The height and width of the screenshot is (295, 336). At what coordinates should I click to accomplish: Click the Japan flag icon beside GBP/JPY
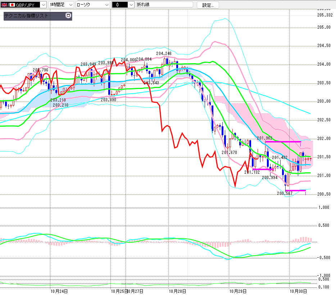point(12,5)
